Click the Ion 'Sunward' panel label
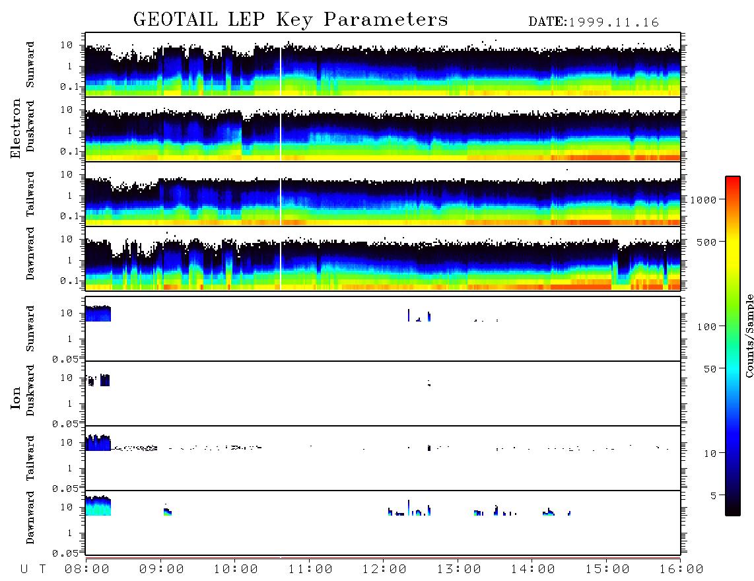Image resolution: width=754 pixels, height=581 pixels. [30, 329]
